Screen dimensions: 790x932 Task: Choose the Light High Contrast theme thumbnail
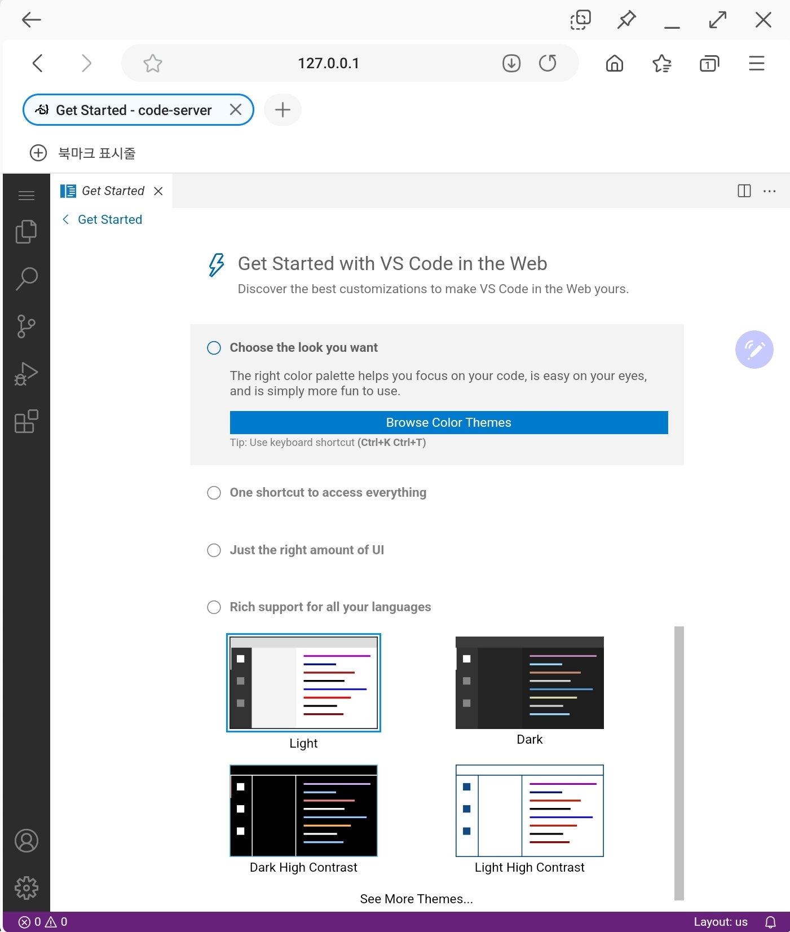(x=529, y=811)
